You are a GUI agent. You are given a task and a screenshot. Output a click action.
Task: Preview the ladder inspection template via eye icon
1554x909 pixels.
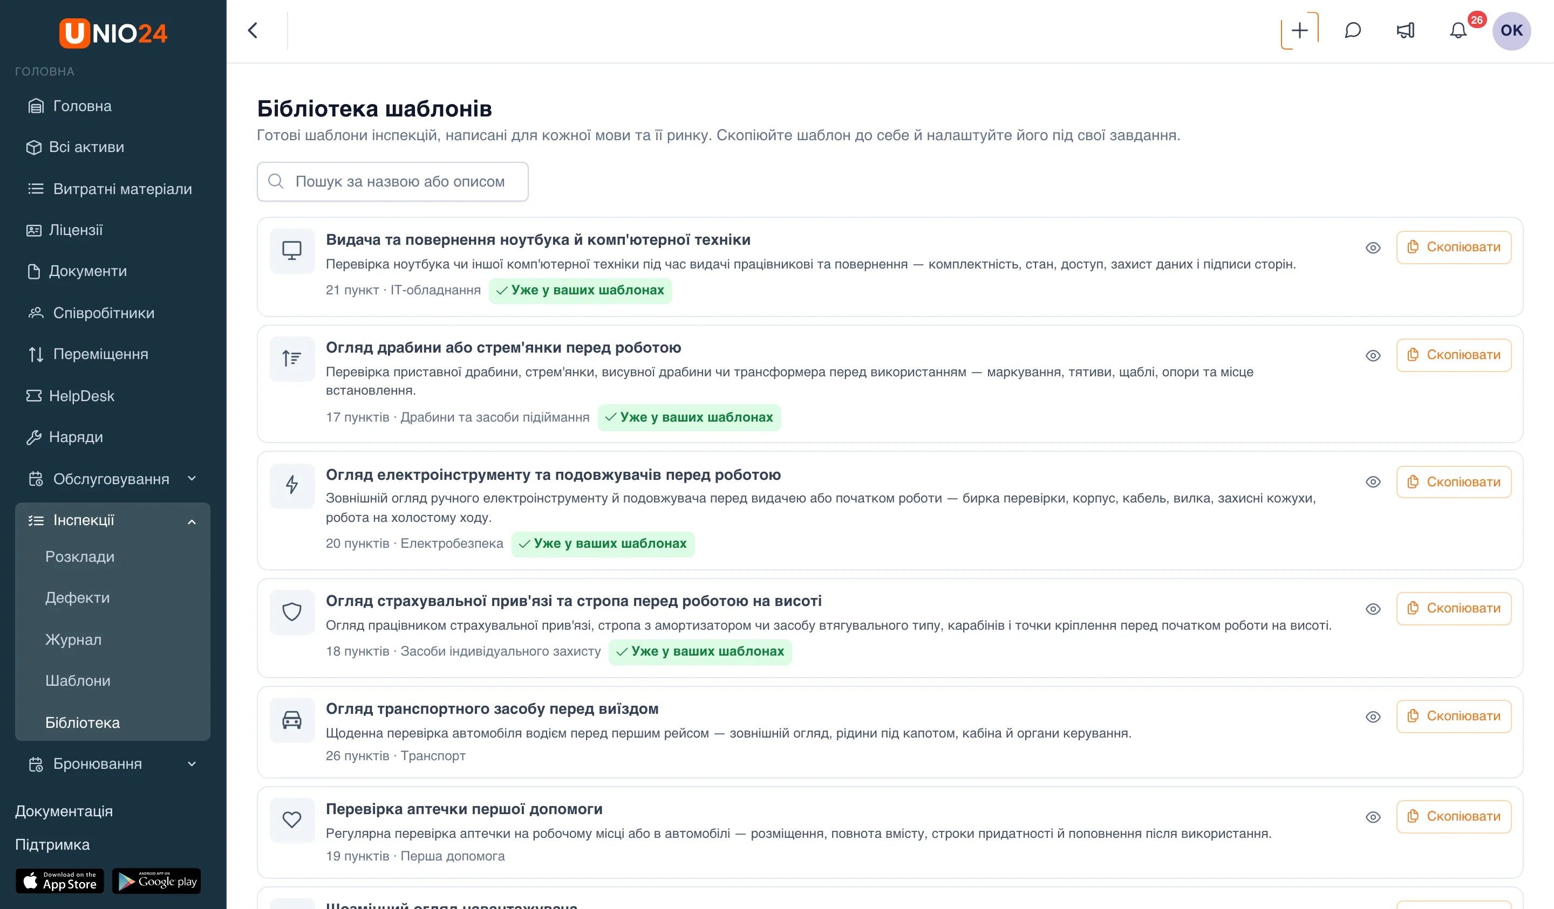(x=1373, y=356)
